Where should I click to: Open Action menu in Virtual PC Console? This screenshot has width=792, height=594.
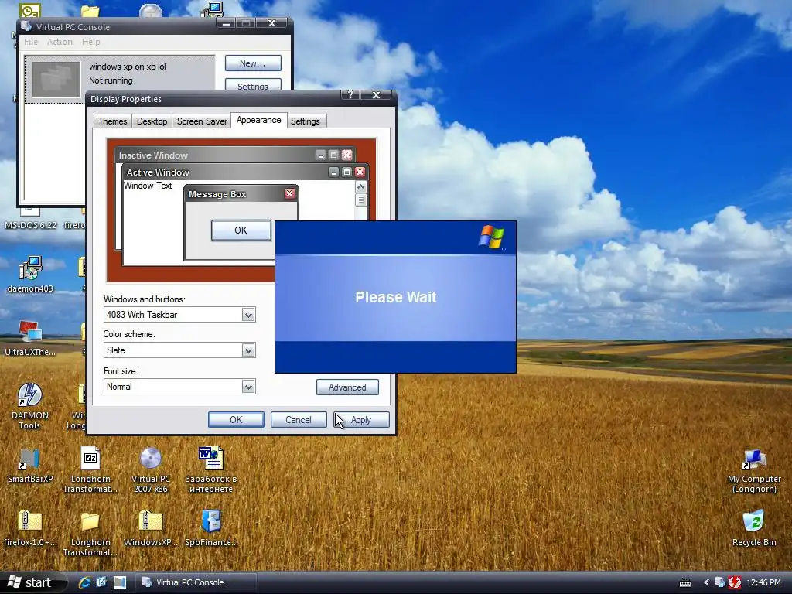tap(60, 42)
